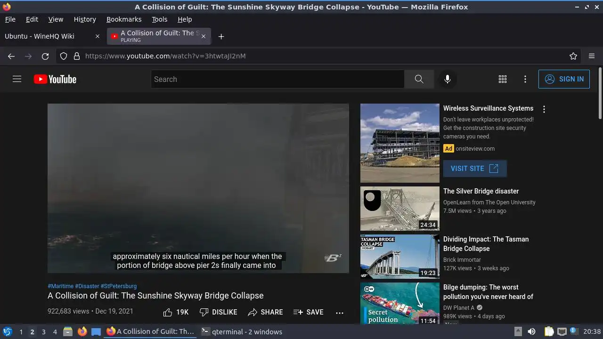Share the video
The width and height of the screenshot is (603, 339).
[x=266, y=312]
